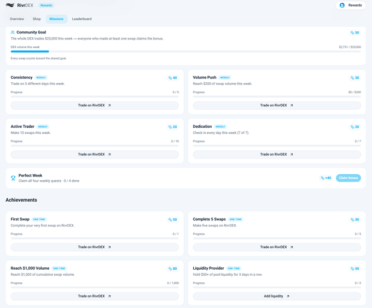Click Add liquidity under Liquidity Provider
Image resolution: width=372 pixels, height=308 pixels.
point(277,296)
